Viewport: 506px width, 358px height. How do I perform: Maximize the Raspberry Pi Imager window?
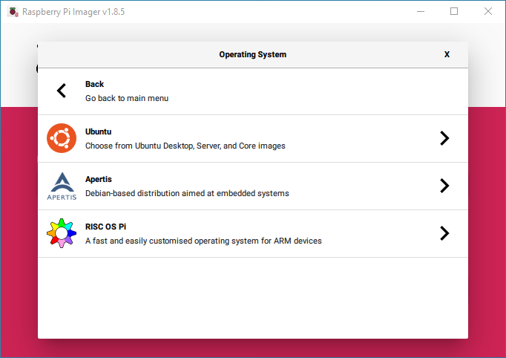coord(454,11)
